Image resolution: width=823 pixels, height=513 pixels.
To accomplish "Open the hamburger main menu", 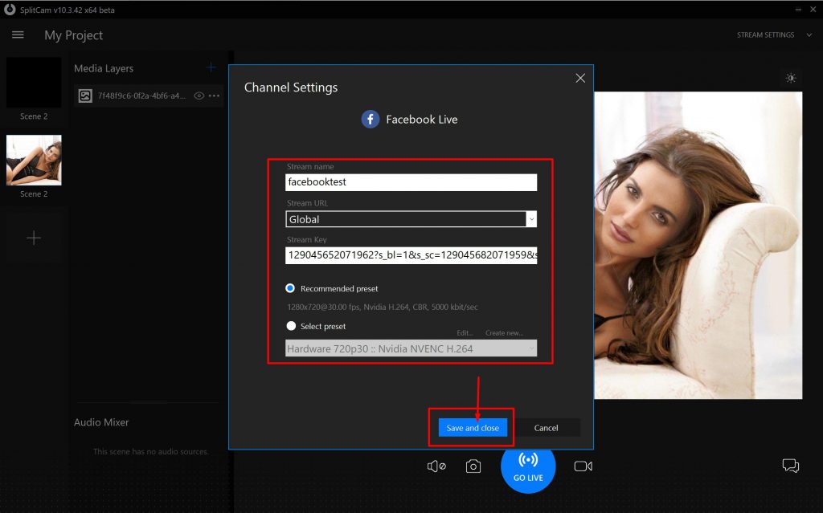I will click(18, 35).
